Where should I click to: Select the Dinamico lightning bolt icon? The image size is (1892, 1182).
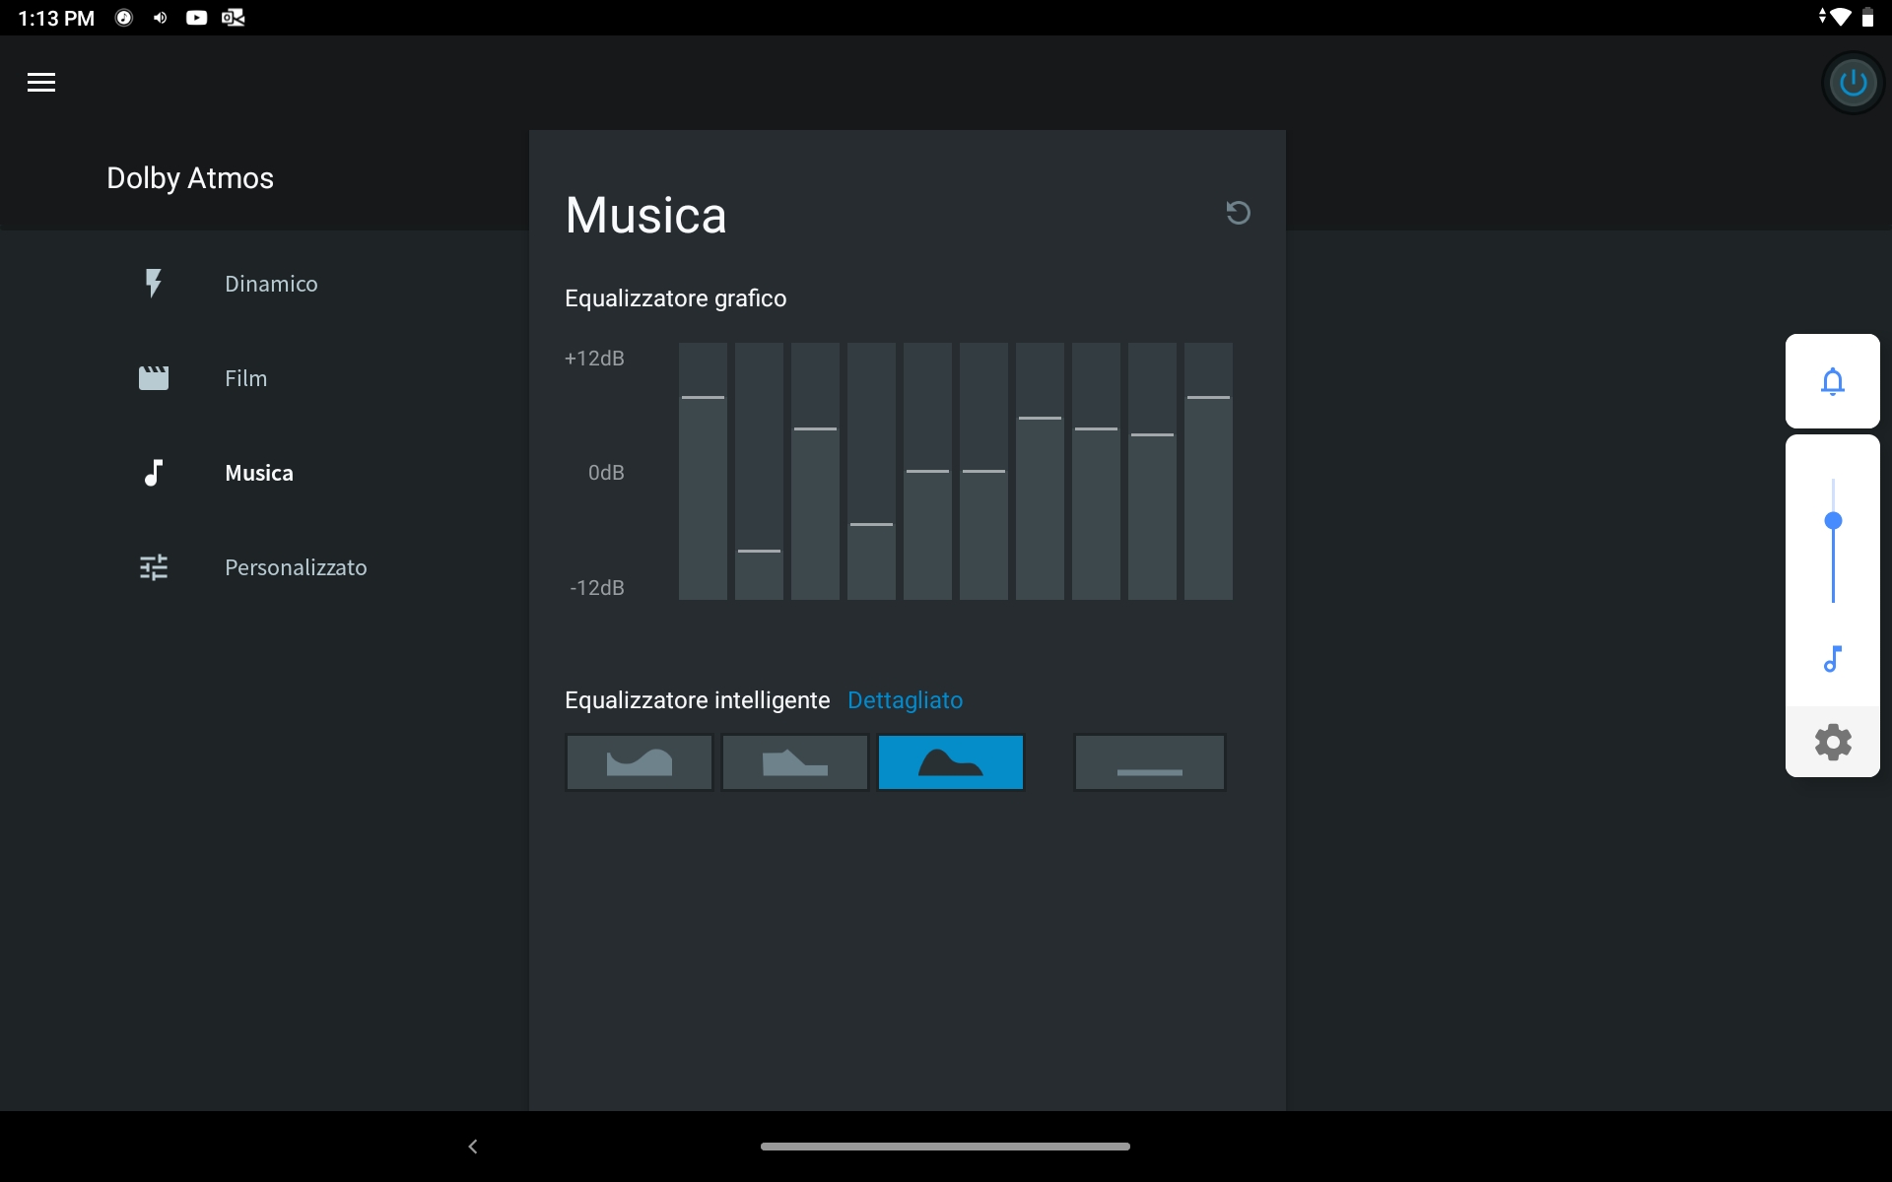pyautogui.click(x=154, y=284)
